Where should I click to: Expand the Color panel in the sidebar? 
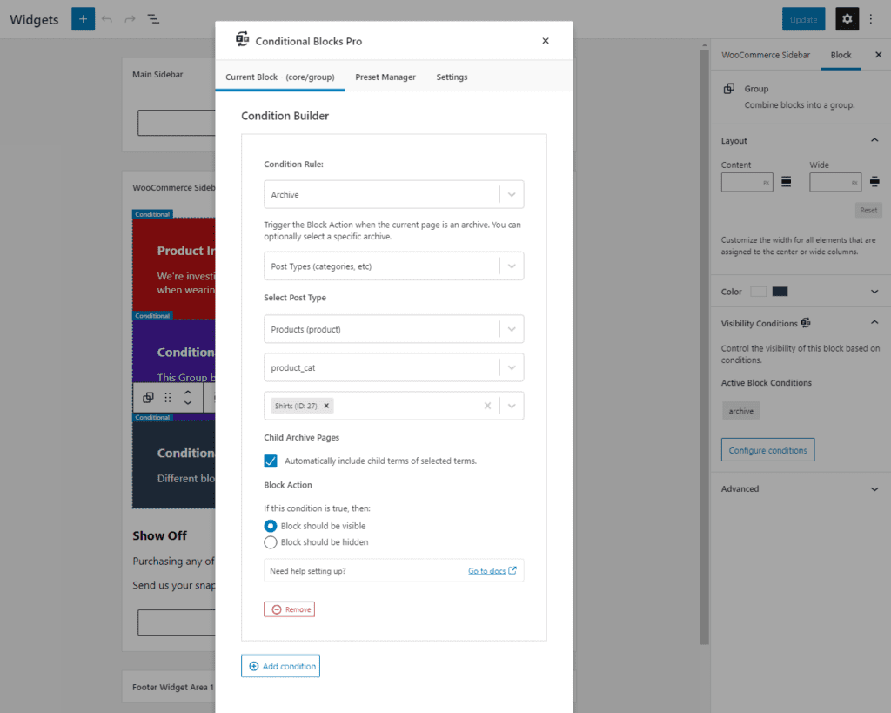(x=874, y=291)
